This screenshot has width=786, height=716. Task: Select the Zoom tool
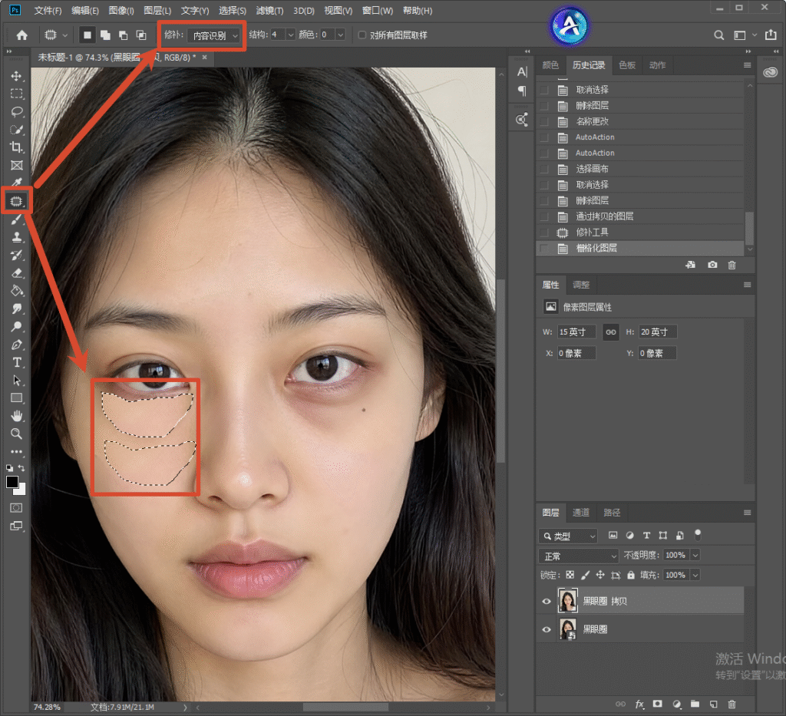(17, 434)
